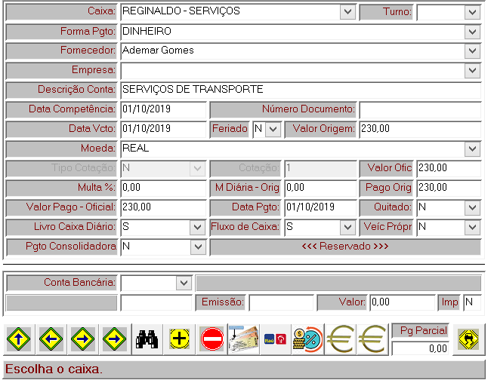This screenshot has height=380, width=494.
Task: Open the Quitado dropdown
Action: tap(472, 207)
